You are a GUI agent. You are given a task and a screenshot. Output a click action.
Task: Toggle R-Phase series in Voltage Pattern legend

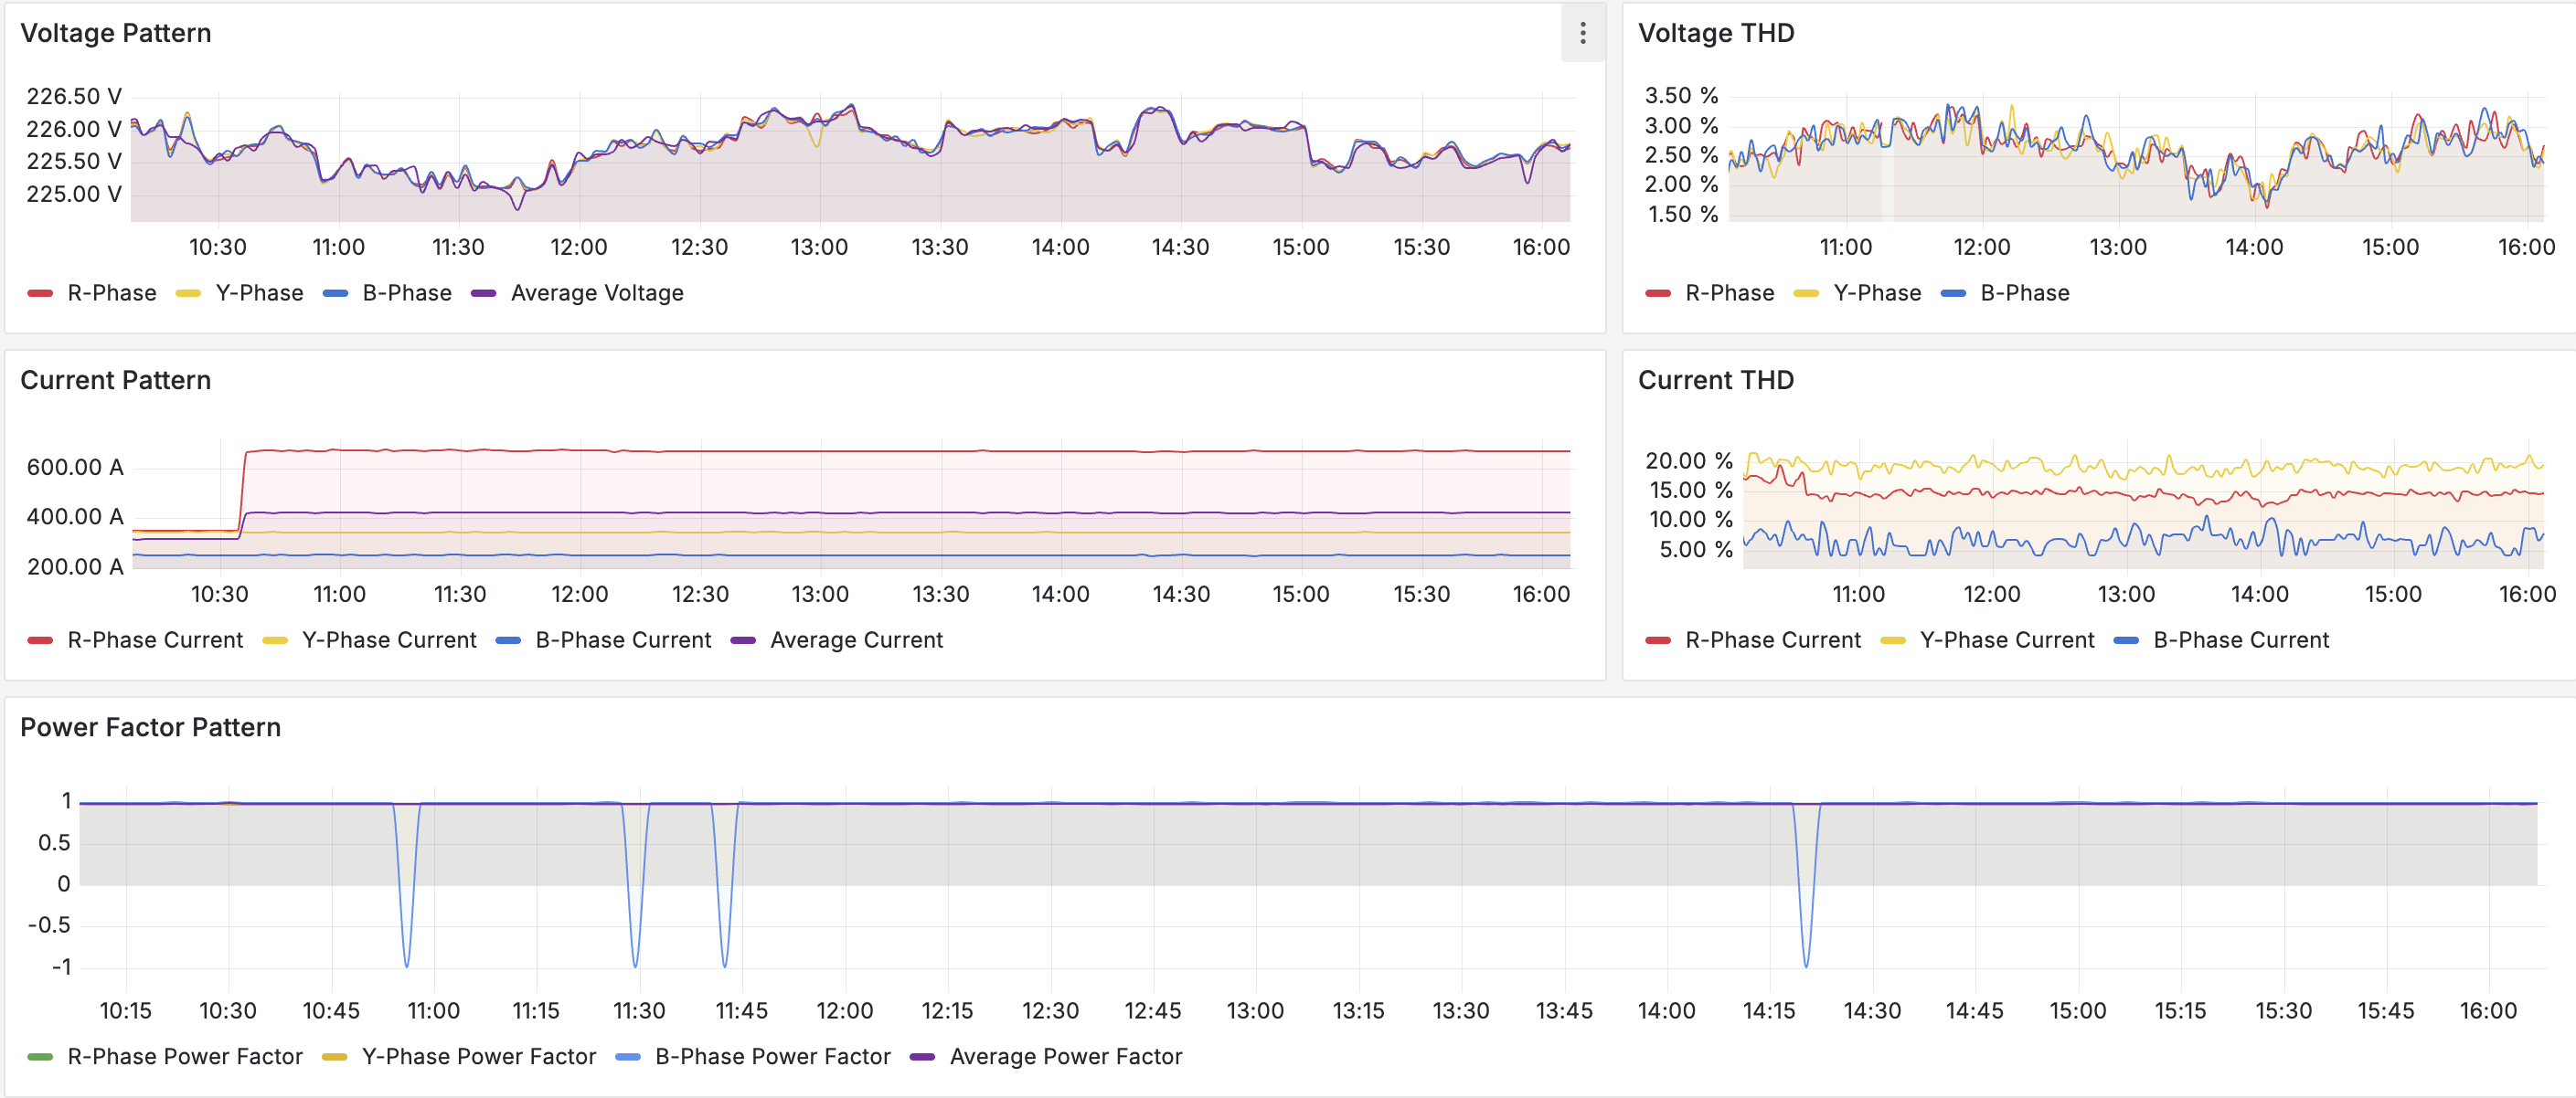111,292
